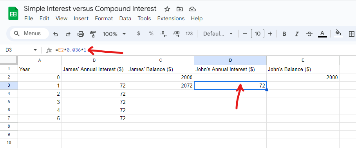Viewport: 356px width, 148px height.
Task: Open the Edit menu
Action: (x=44, y=19)
